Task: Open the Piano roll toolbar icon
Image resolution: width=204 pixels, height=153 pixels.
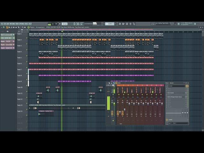Action: [x=123, y=24]
